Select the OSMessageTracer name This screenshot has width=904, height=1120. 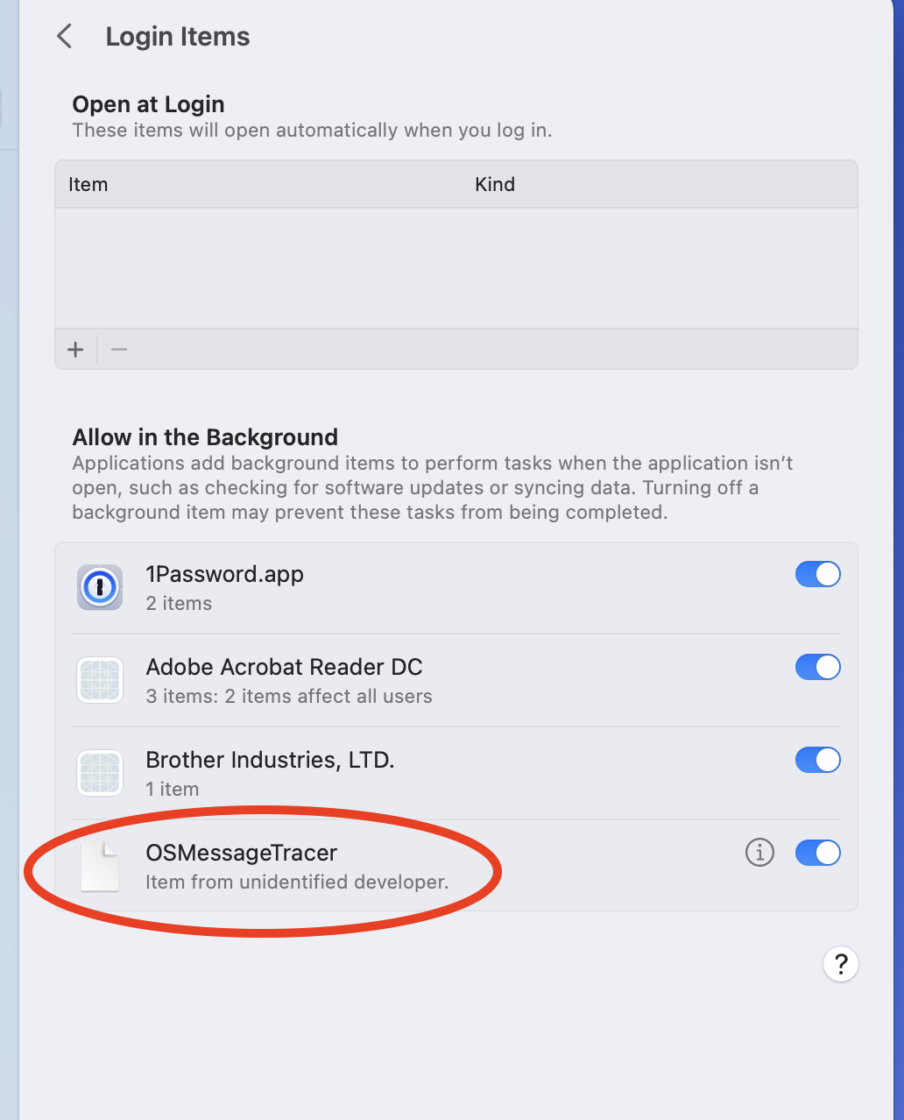(x=241, y=853)
